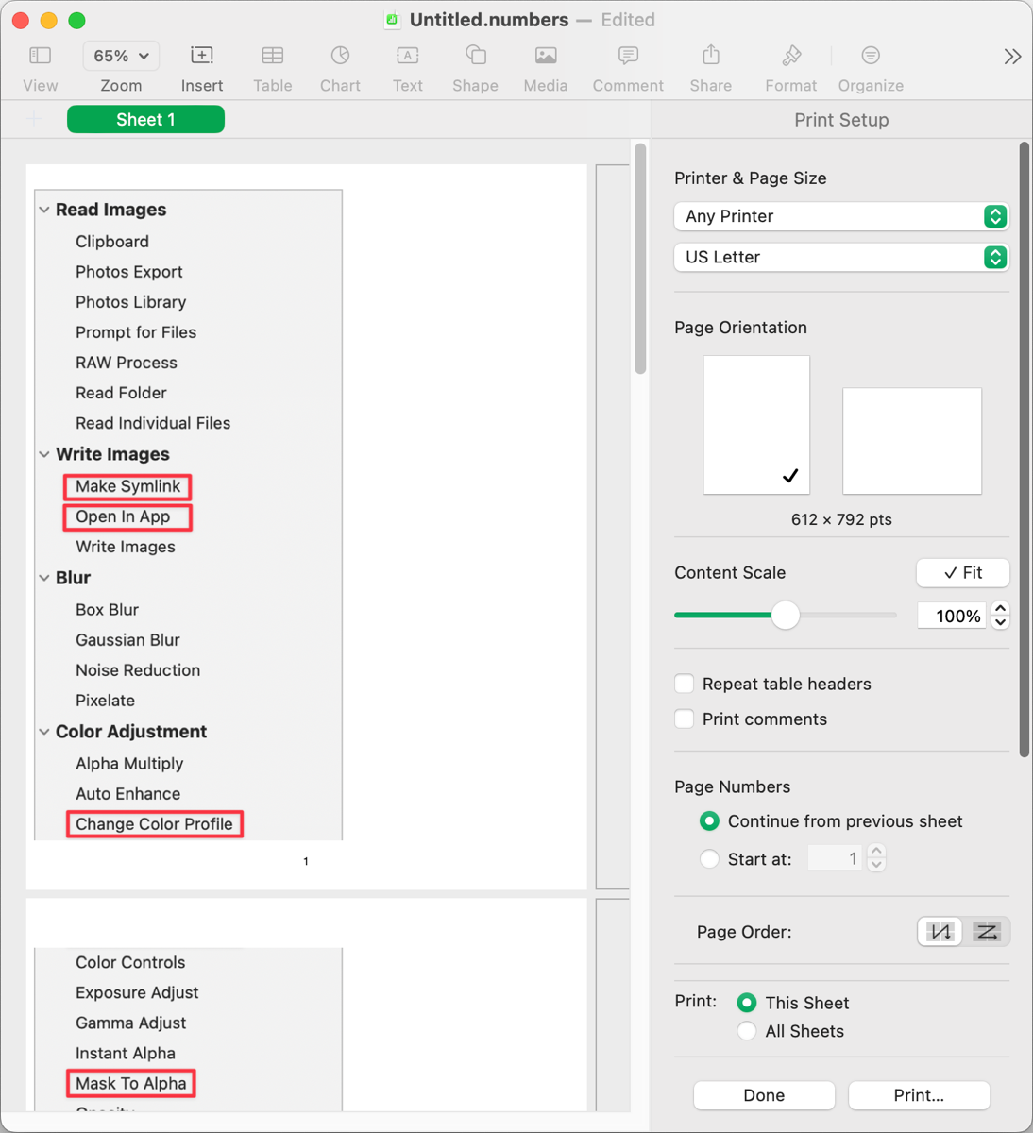Open the Format brush panel
This screenshot has height=1133, width=1033.
tap(791, 57)
